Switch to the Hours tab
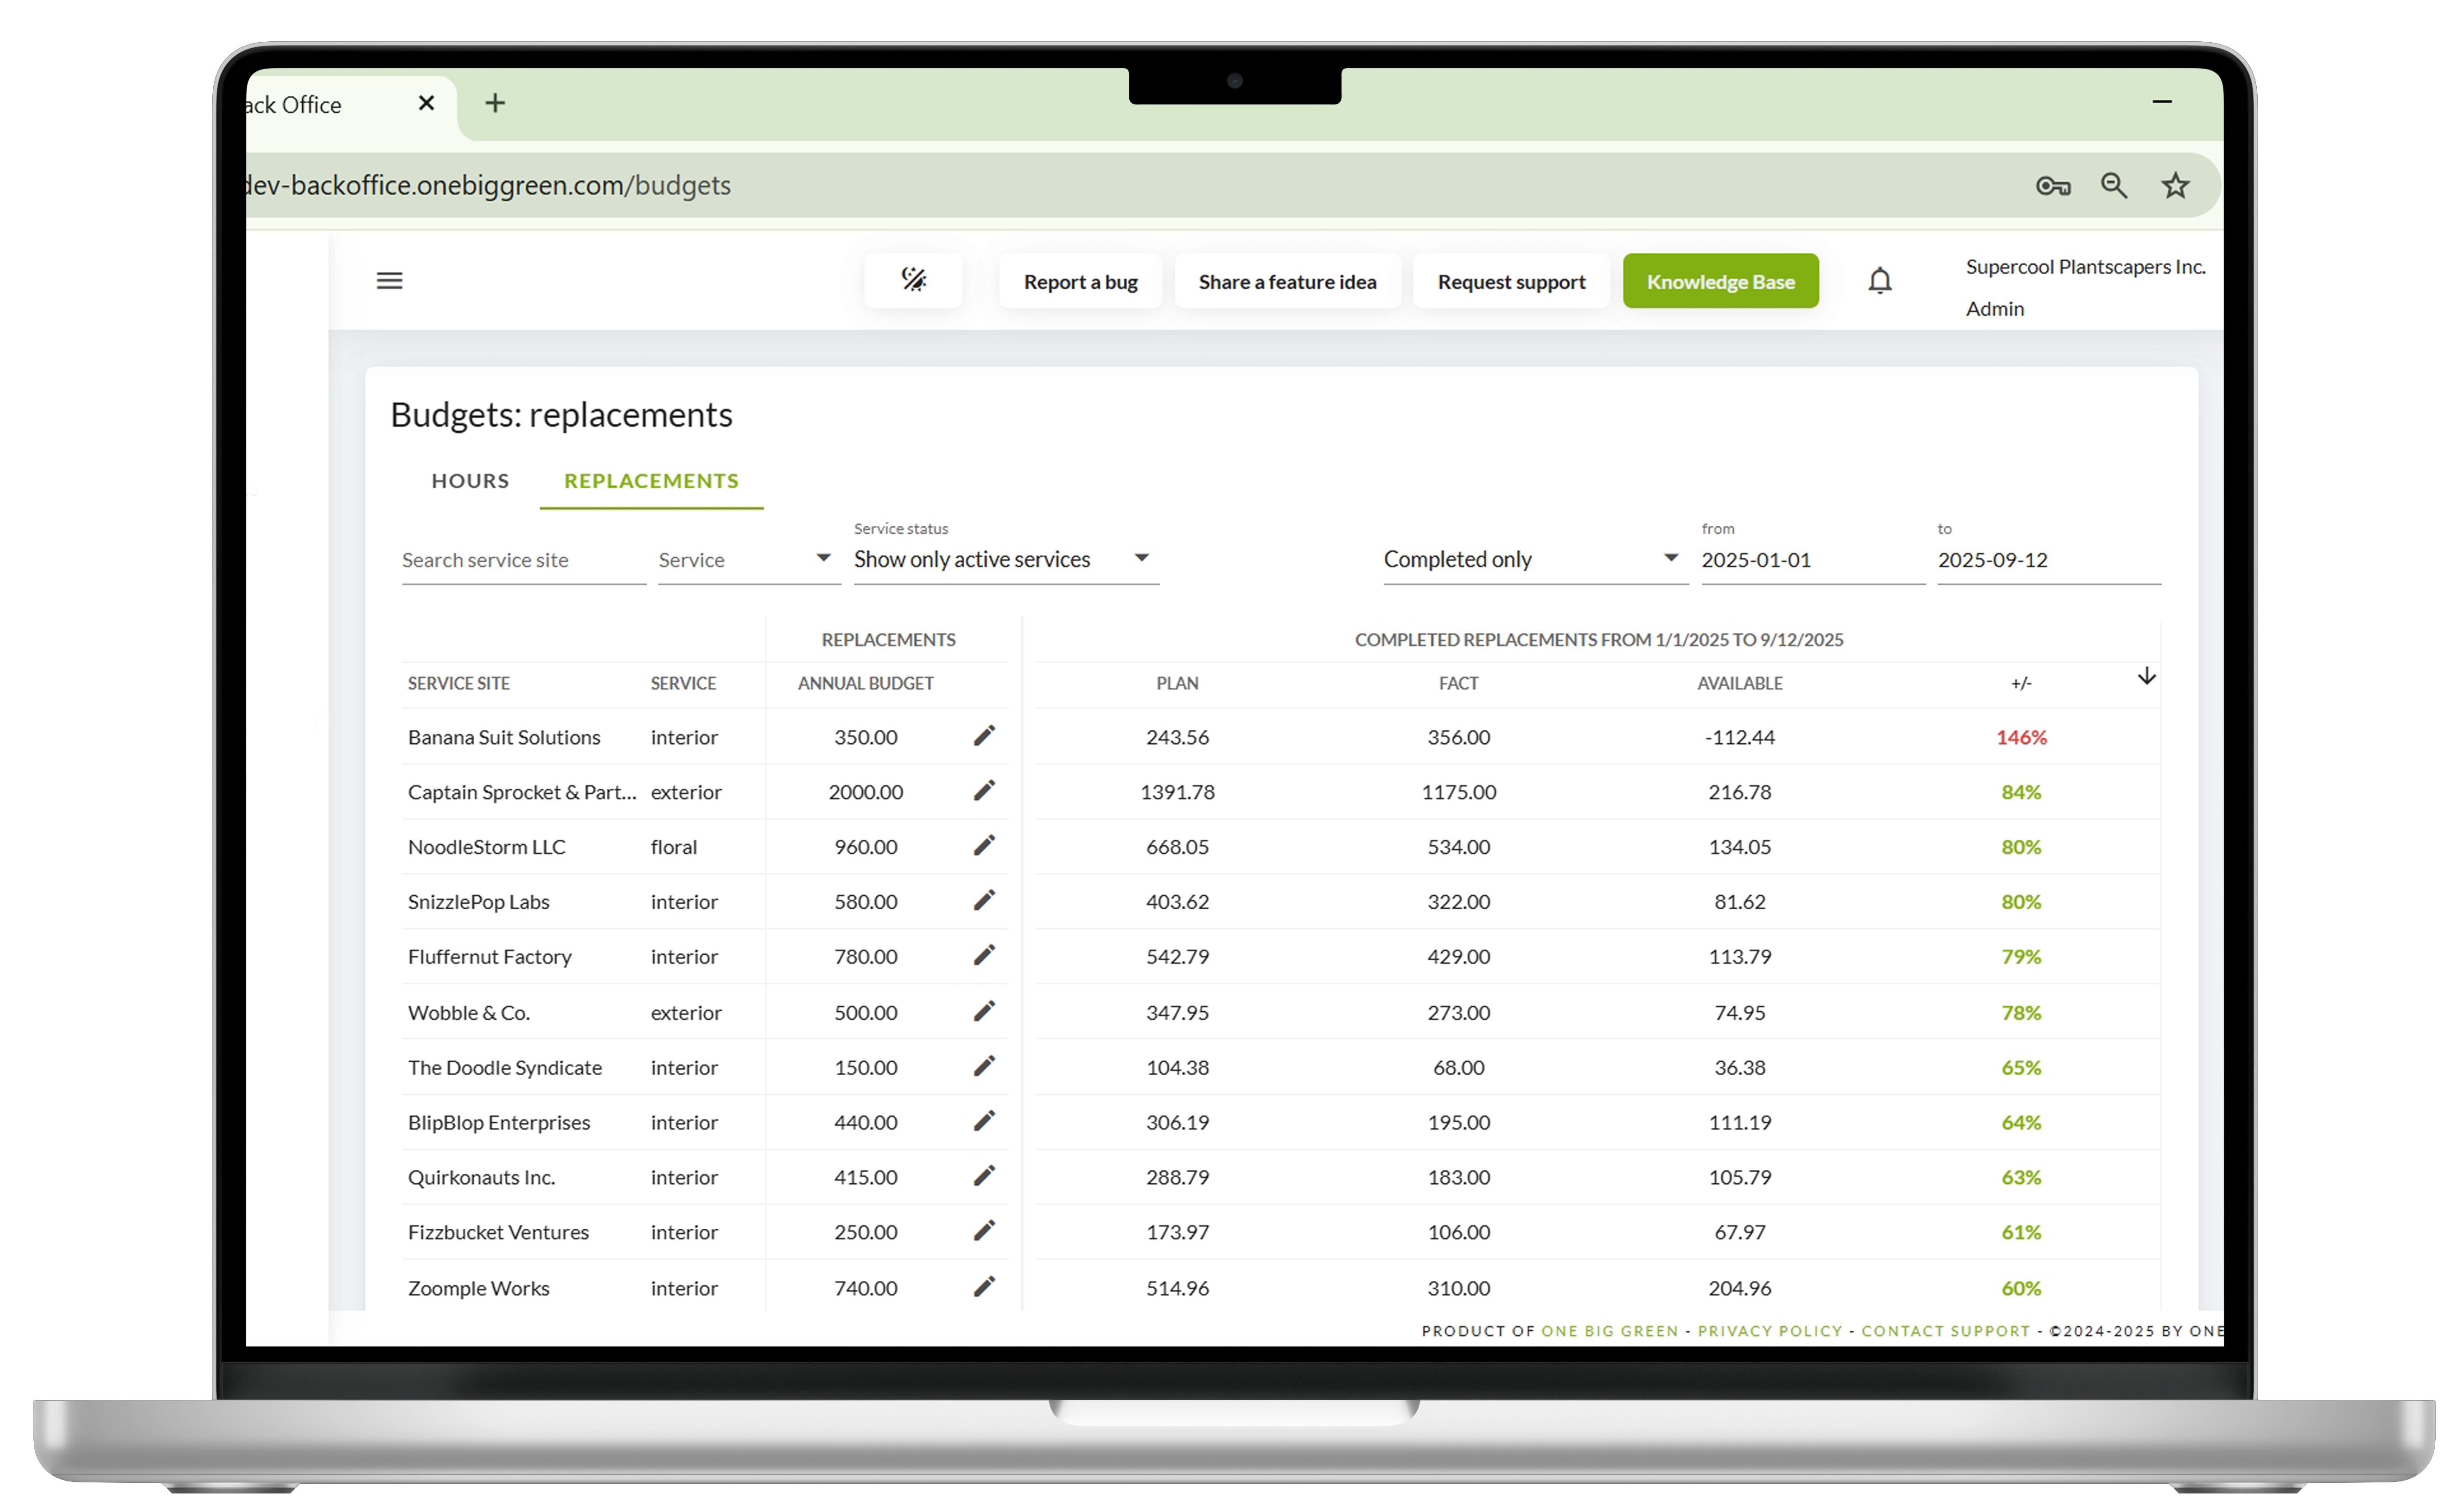Screen dimensions: 2464x1506 470,481
